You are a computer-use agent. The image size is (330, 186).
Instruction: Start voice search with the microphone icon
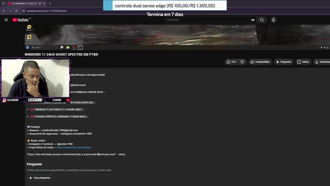tap(273, 20)
